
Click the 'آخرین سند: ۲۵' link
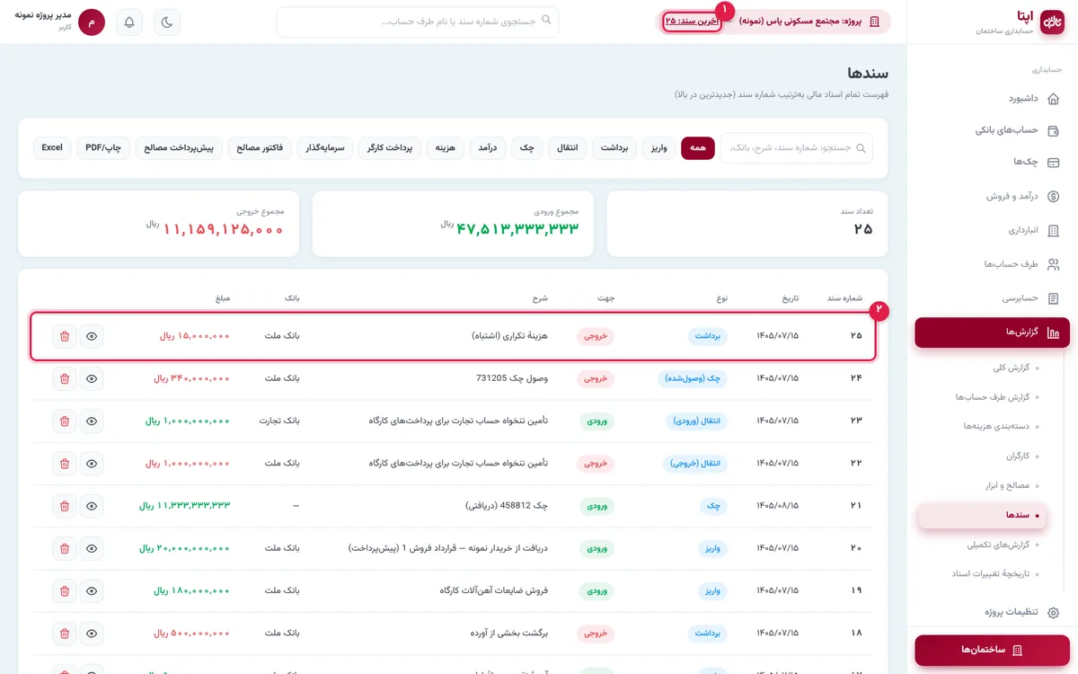click(692, 22)
